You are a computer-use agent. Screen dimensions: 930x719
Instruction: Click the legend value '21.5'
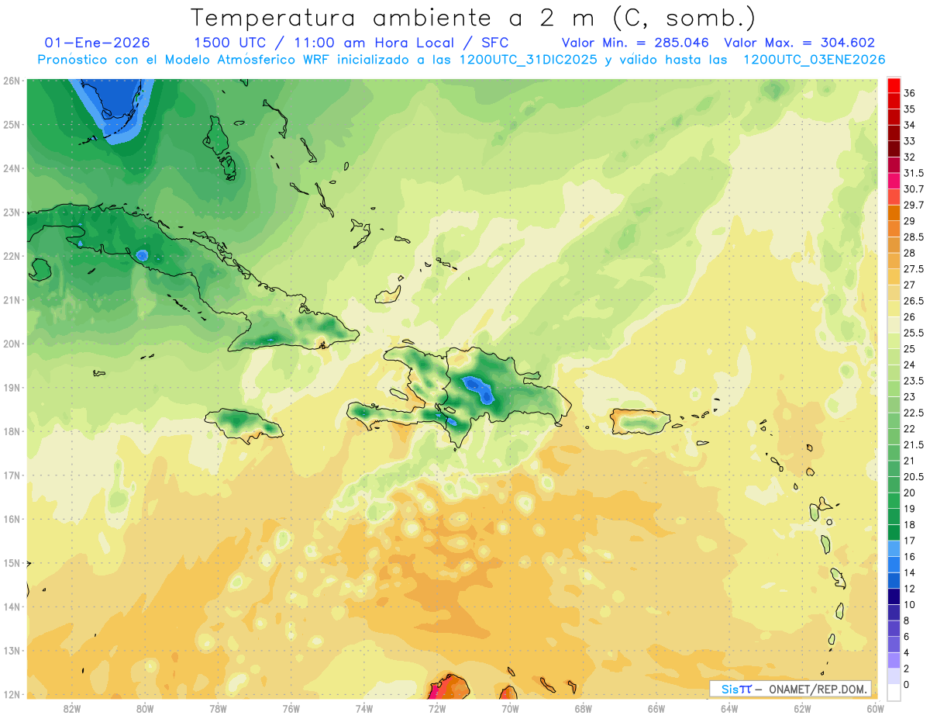click(914, 445)
